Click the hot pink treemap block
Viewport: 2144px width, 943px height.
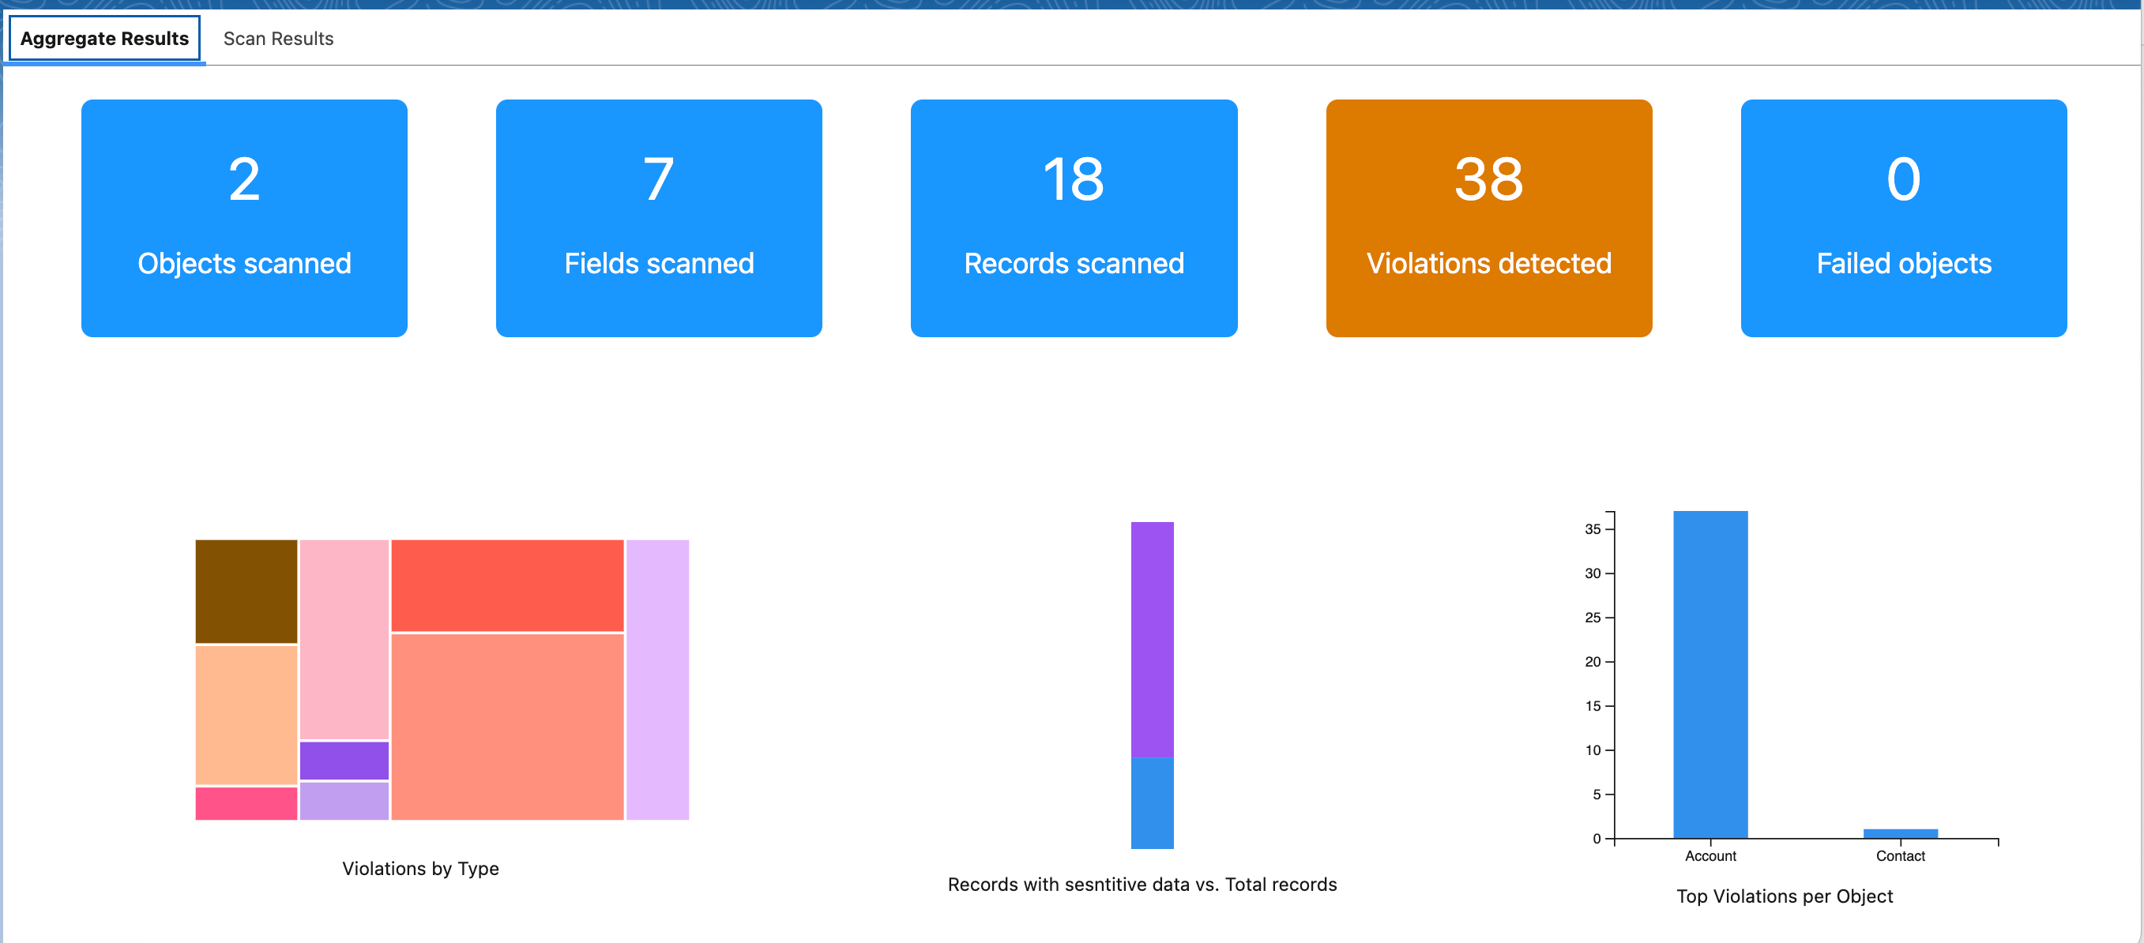click(246, 803)
